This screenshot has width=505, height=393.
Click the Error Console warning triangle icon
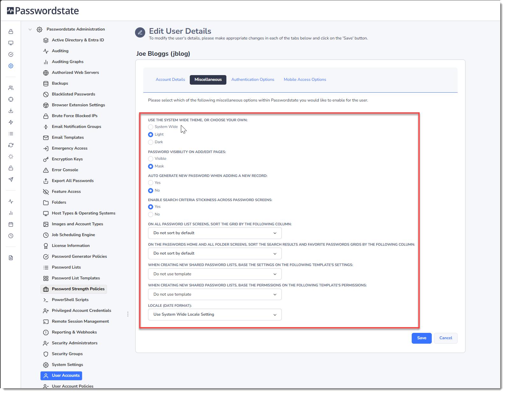46,170
